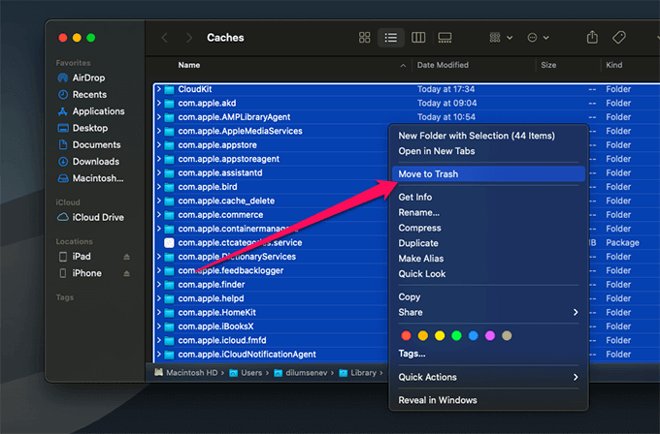Expand the CloudKit folder
This screenshot has height=434, width=660.
(x=158, y=89)
